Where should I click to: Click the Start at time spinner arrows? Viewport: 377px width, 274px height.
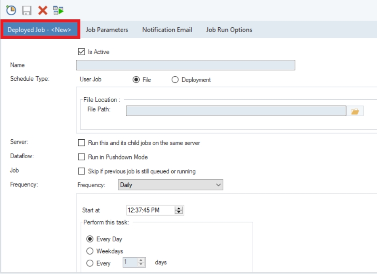tap(179, 210)
